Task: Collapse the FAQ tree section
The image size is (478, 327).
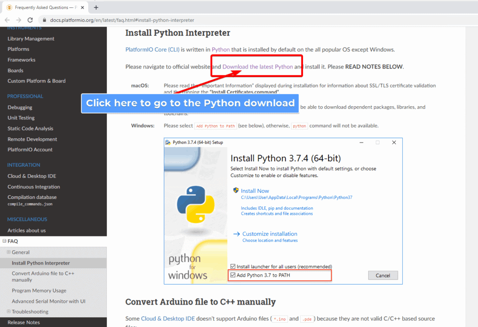Action: pos(4,241)
